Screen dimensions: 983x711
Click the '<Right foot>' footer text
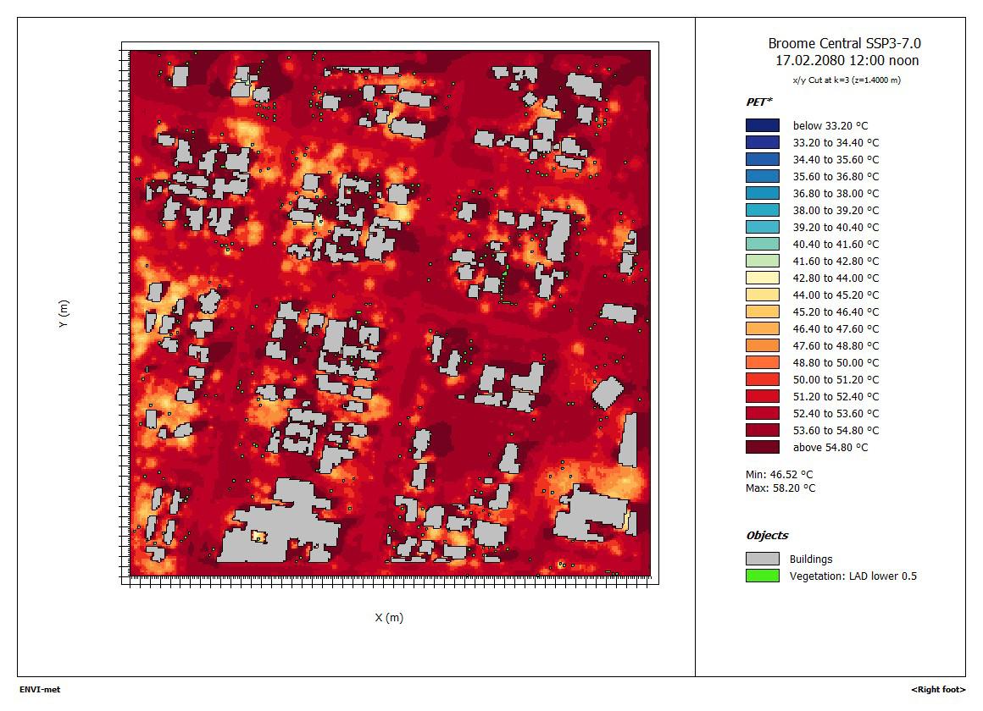pyautogui.click(x=938, y=689)
